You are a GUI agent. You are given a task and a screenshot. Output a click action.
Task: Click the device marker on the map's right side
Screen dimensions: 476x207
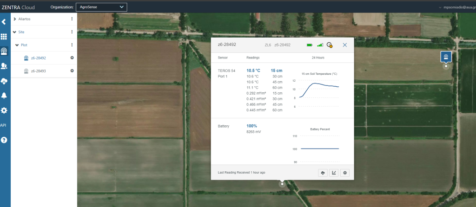point(446,58)
